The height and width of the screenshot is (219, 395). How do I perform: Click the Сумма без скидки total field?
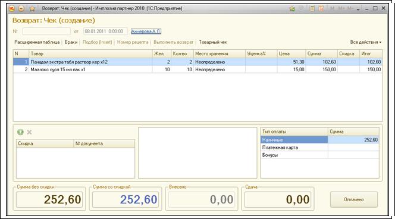49,199
